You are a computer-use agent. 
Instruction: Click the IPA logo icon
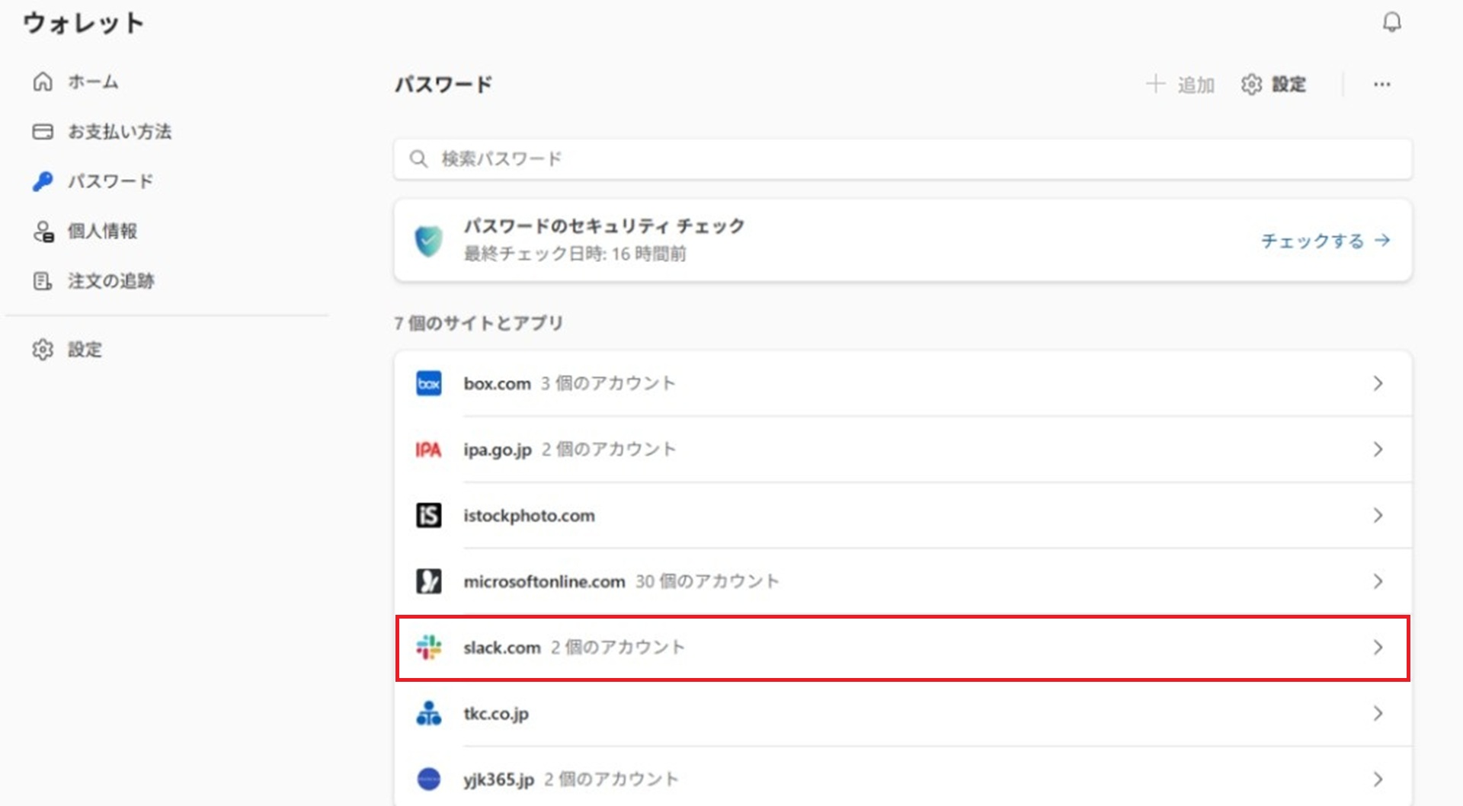[x=428, y=449]
